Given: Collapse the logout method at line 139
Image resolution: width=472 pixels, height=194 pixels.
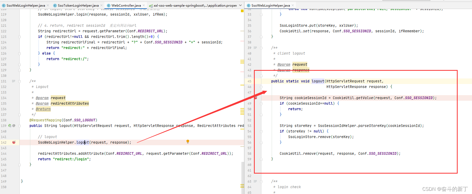Looking at the screenshot, I should (20, 126).
